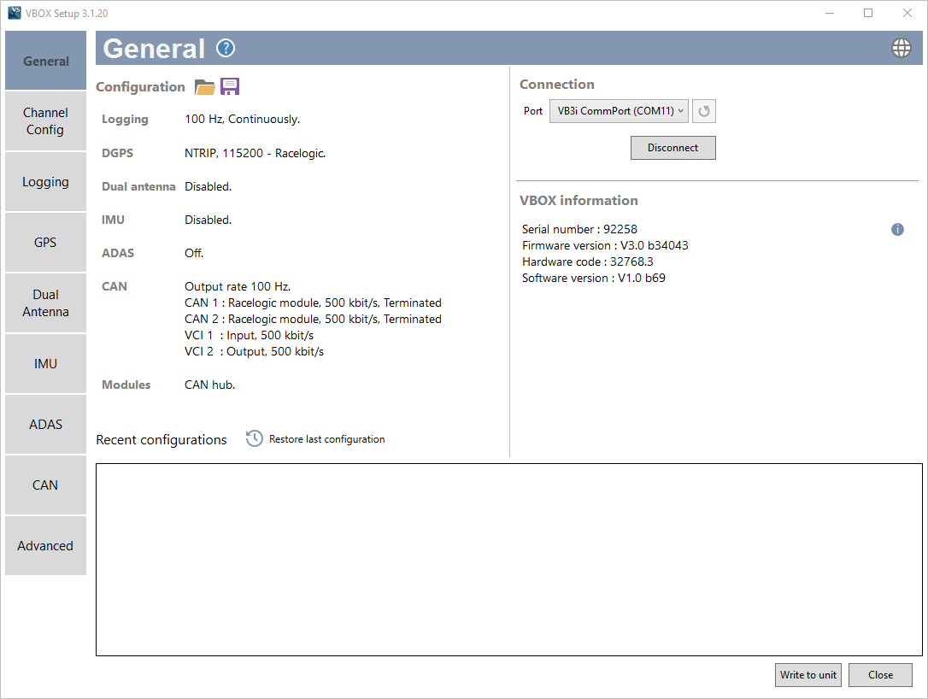Click the Logging label in Configuration summary
The height and width of the screenshot is (699, 928).
coord(125,119)
